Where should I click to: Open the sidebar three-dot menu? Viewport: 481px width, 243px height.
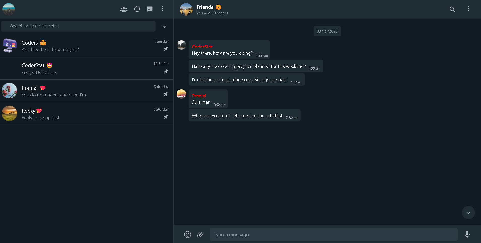[x=162, y=9]
